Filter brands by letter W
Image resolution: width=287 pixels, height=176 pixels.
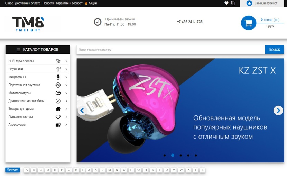[181, 170]
